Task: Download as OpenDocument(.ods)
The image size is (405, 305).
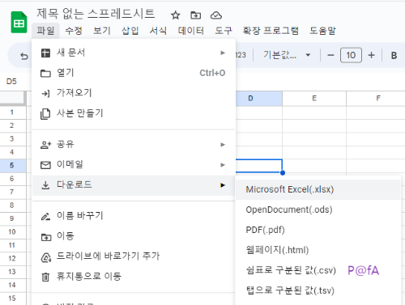Action: 318,210
